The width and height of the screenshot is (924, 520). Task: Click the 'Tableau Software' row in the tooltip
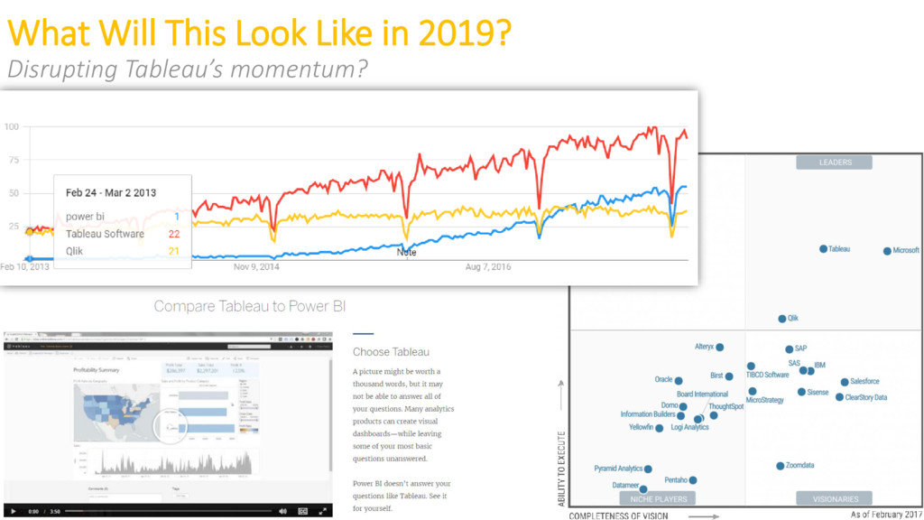(122, 234)
